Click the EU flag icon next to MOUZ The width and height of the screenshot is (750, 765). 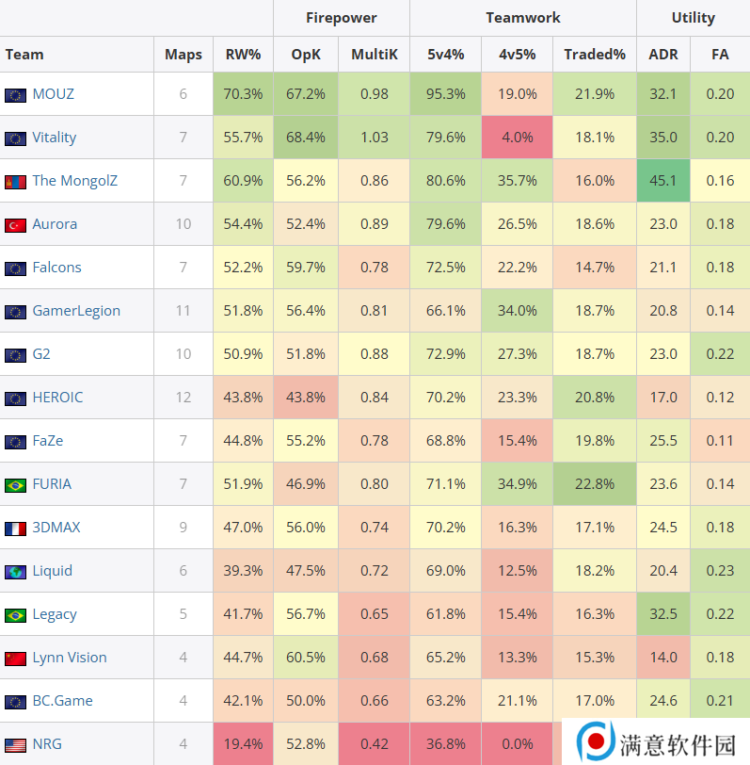(15, 95)
